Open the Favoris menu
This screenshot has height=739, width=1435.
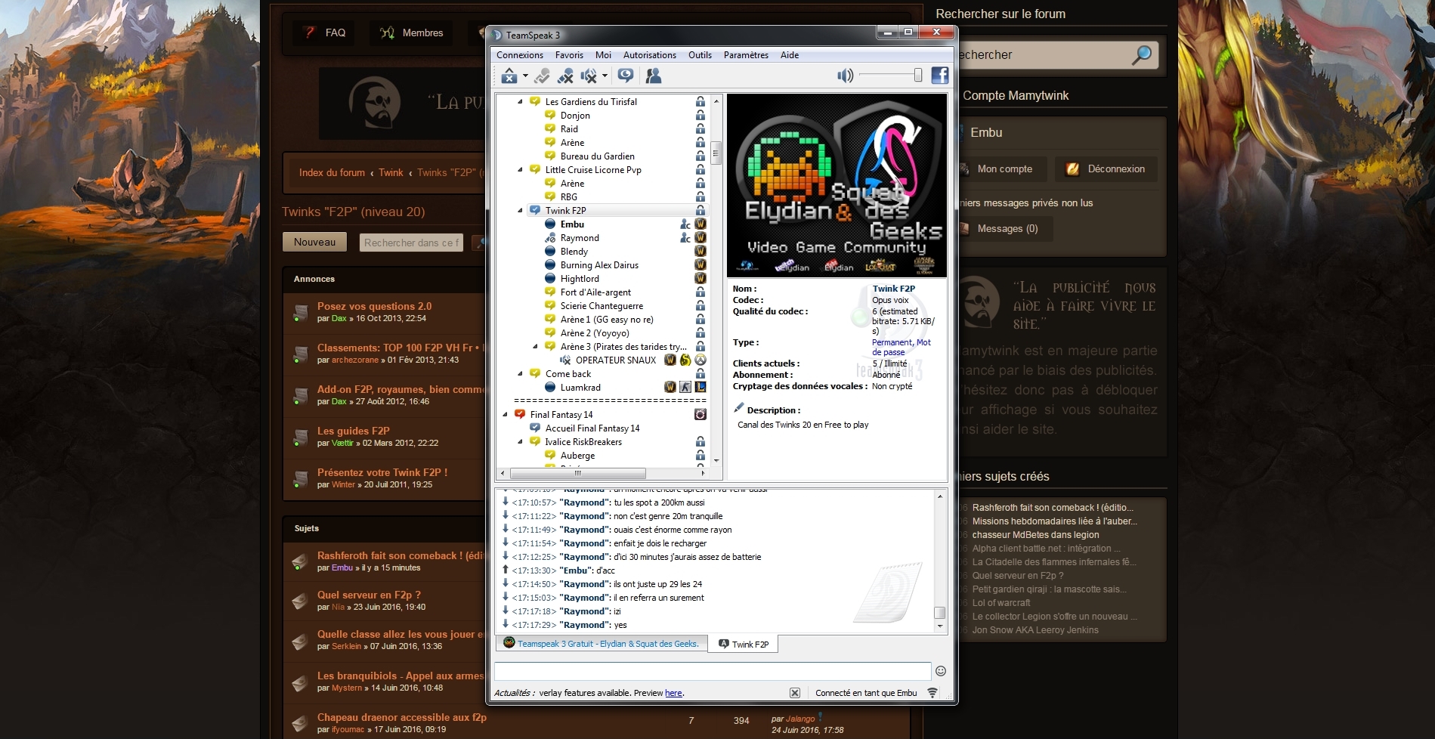click(x=569, y=55)
